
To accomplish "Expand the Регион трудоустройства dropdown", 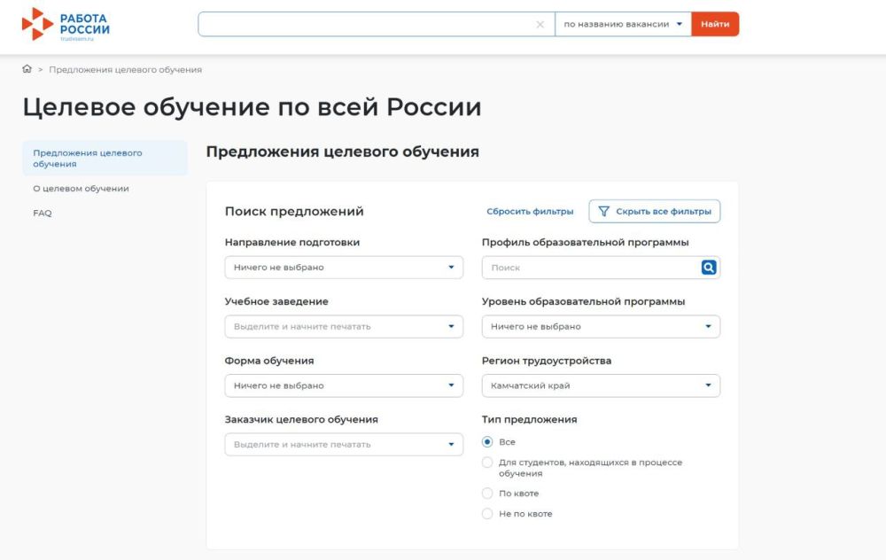I will click(601, 386).
